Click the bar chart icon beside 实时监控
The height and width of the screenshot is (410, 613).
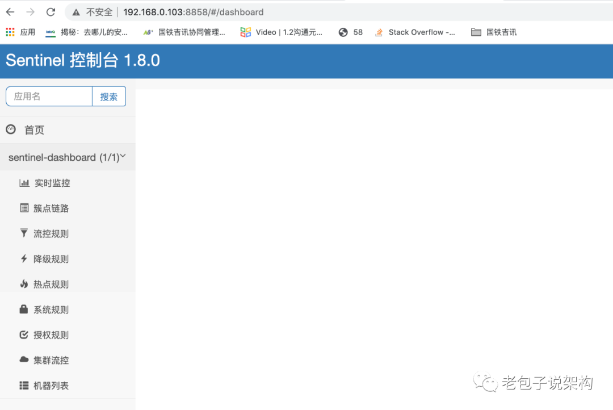point(24,183)
